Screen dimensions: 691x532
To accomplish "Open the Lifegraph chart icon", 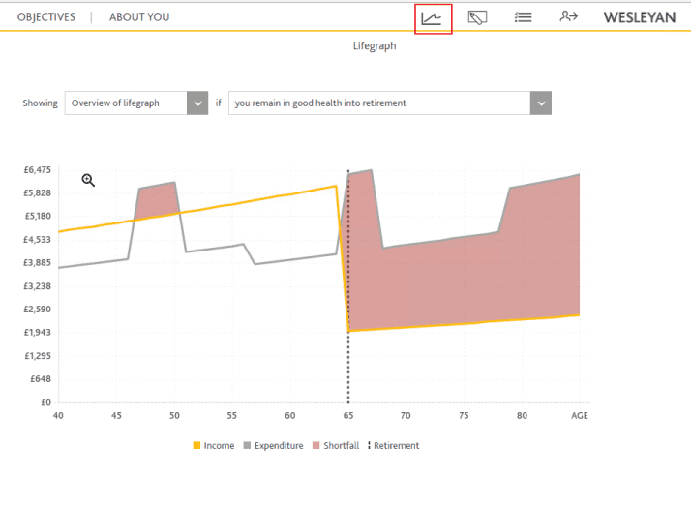I will (433, 18).
